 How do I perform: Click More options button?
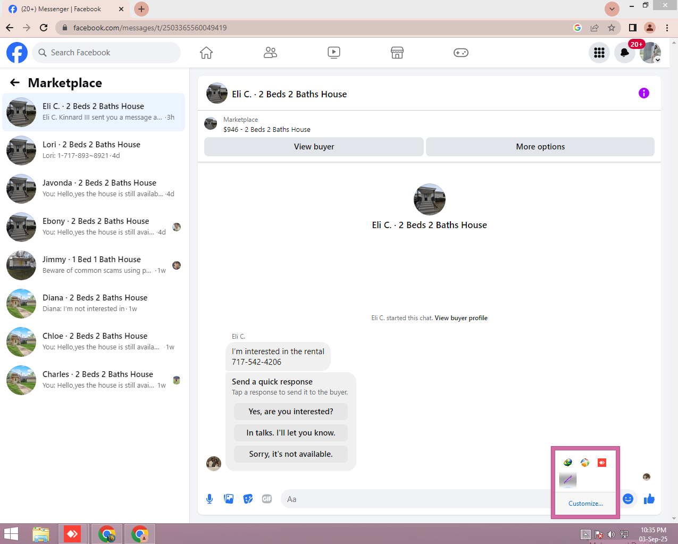(x=540, y=147)
